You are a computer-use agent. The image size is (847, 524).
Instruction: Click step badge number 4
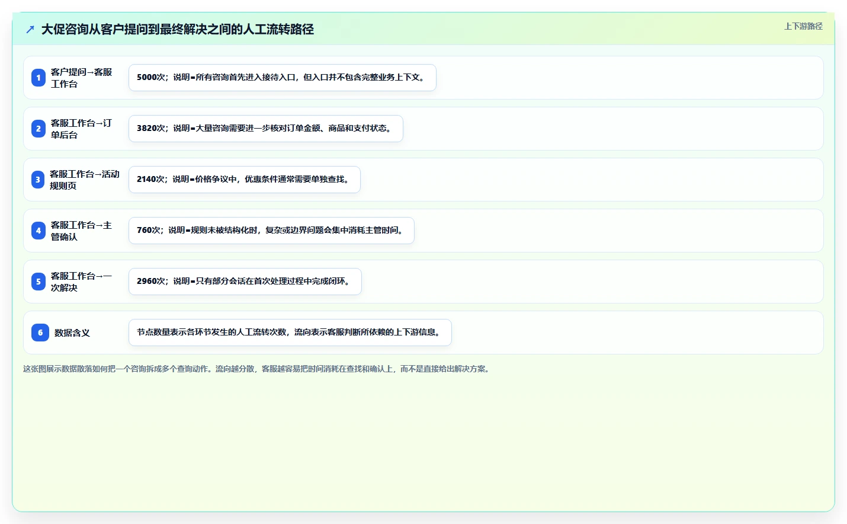(x=38, y=231)
